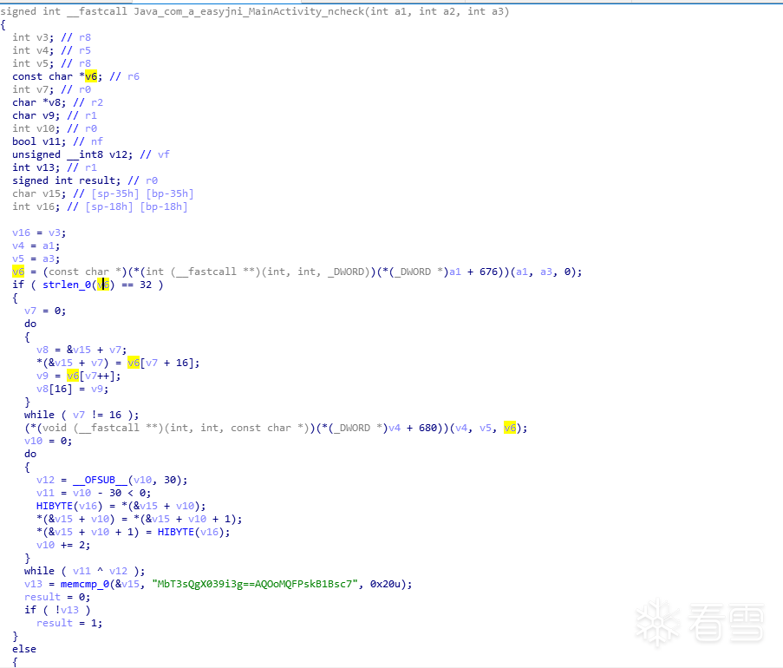The image size is (783, 668).
Task: Click the statement 'v10 += 2;'
Action: (x=63, y=545)
